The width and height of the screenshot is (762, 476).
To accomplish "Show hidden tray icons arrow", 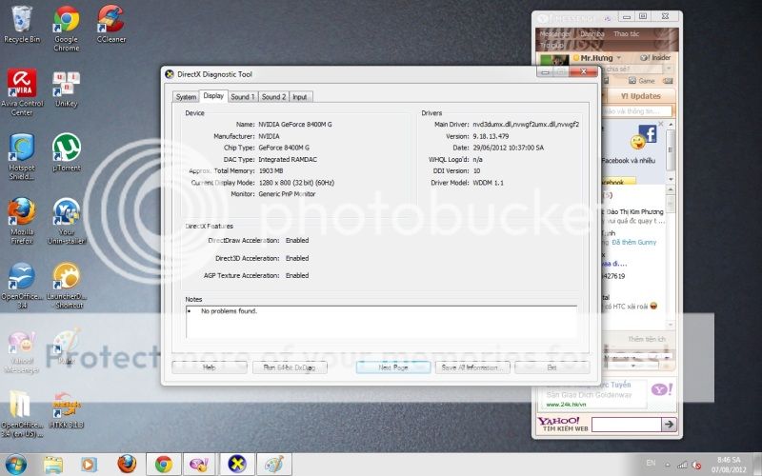I will tap(668, 465).
